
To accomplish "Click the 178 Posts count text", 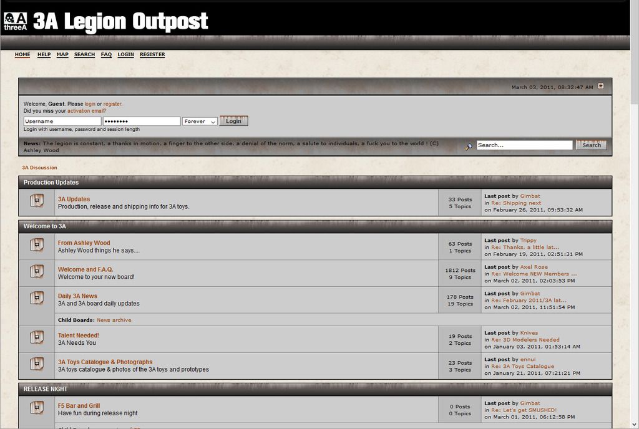I will pyautogui.click(x=460, y=297).
